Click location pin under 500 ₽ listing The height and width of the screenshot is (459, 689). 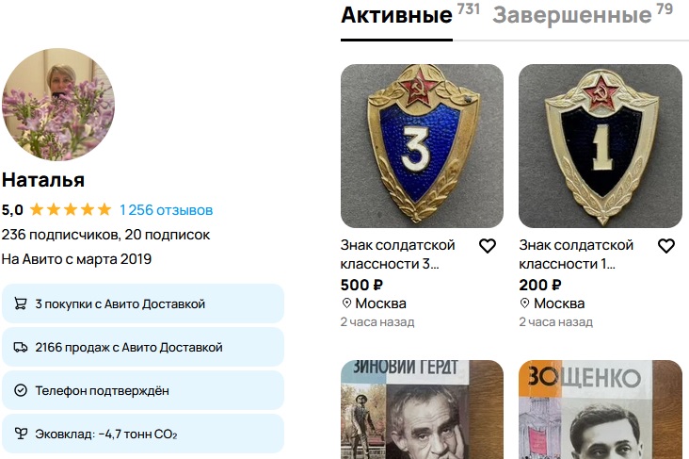[346, 303]
